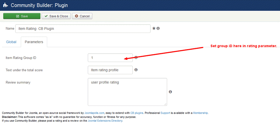
Task: Click the star icon beside the Name field
Action: (154, 28)
